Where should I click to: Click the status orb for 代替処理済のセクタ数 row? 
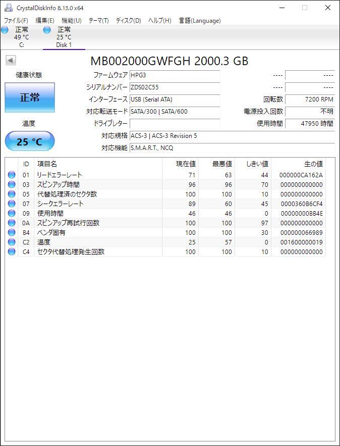12,194
